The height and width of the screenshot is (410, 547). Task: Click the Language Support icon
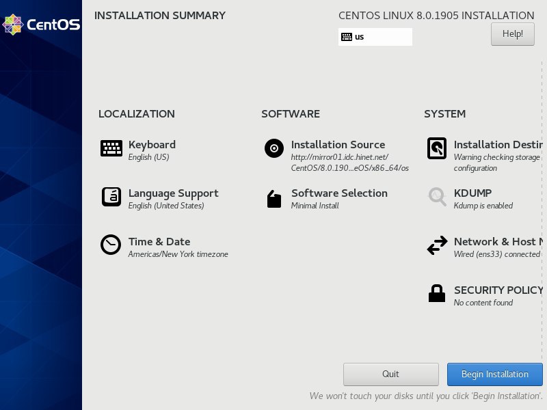coord(111,197)
